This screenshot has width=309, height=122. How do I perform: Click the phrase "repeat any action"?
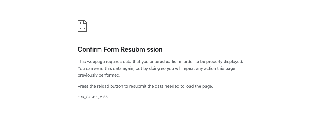(x=198, y=68)
